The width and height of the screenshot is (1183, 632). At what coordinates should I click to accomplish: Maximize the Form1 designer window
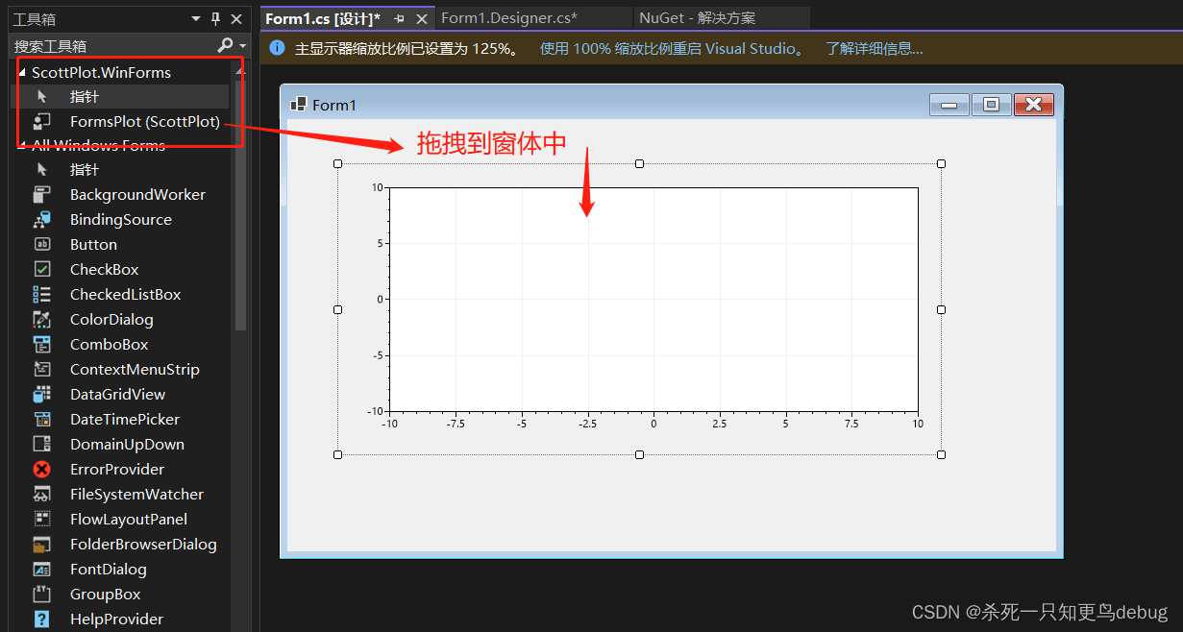click(991, 105)
